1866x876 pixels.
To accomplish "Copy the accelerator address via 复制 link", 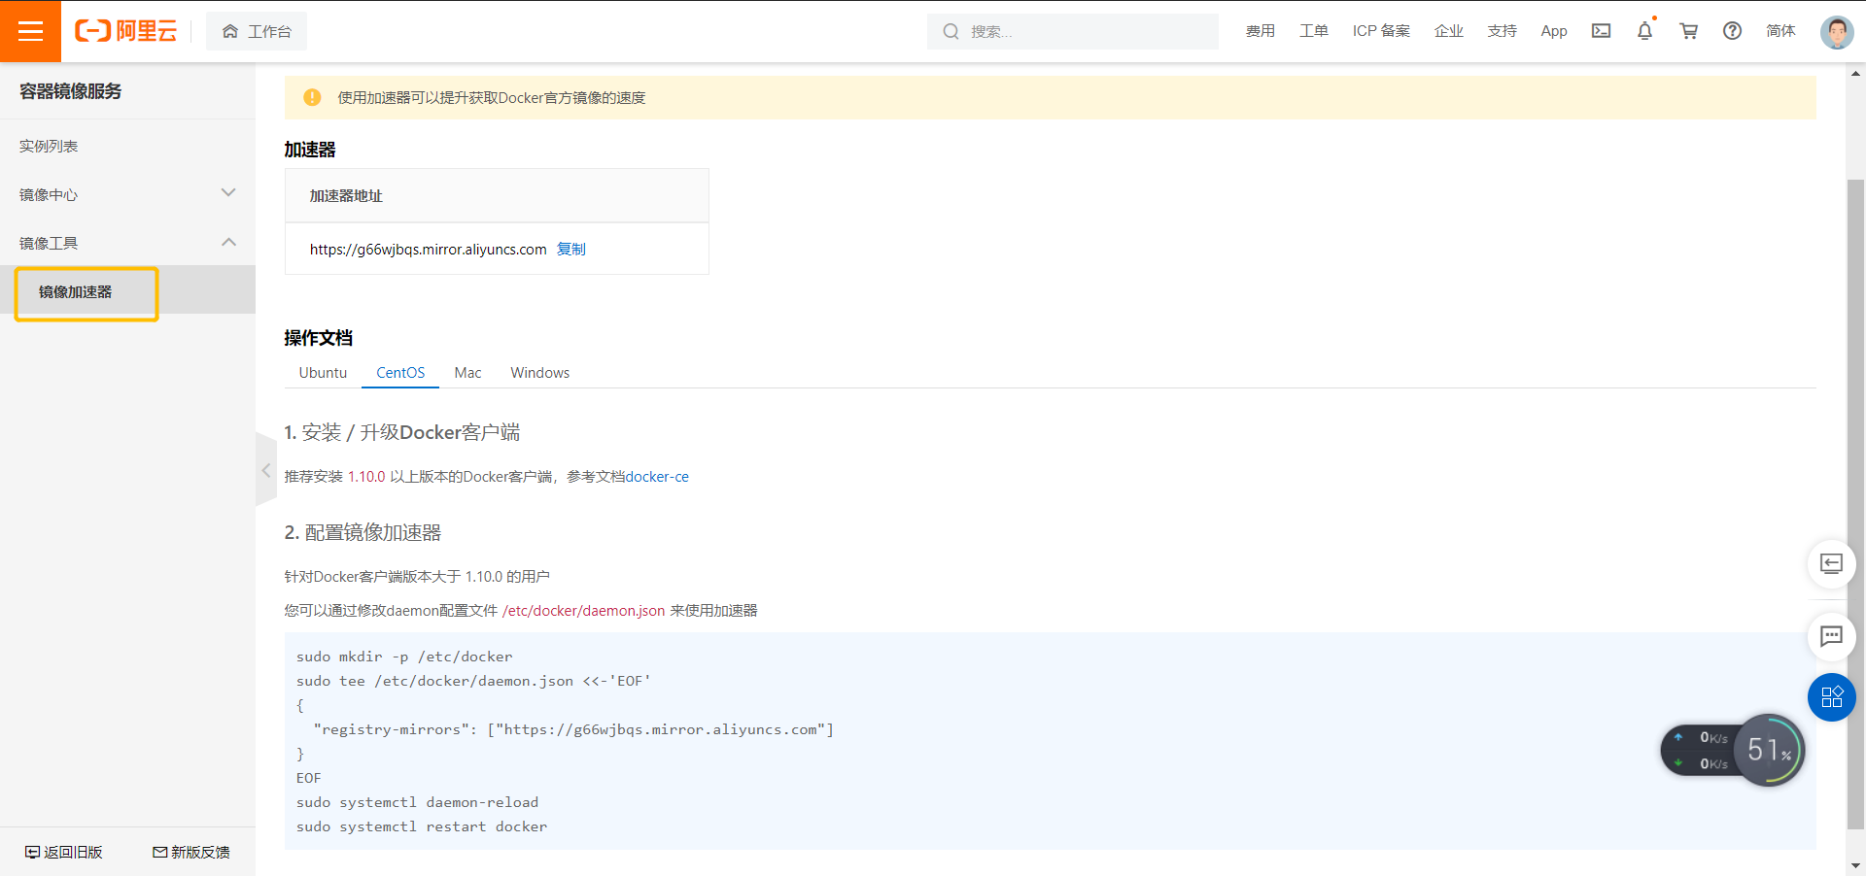I will click(x=571, y=250).
